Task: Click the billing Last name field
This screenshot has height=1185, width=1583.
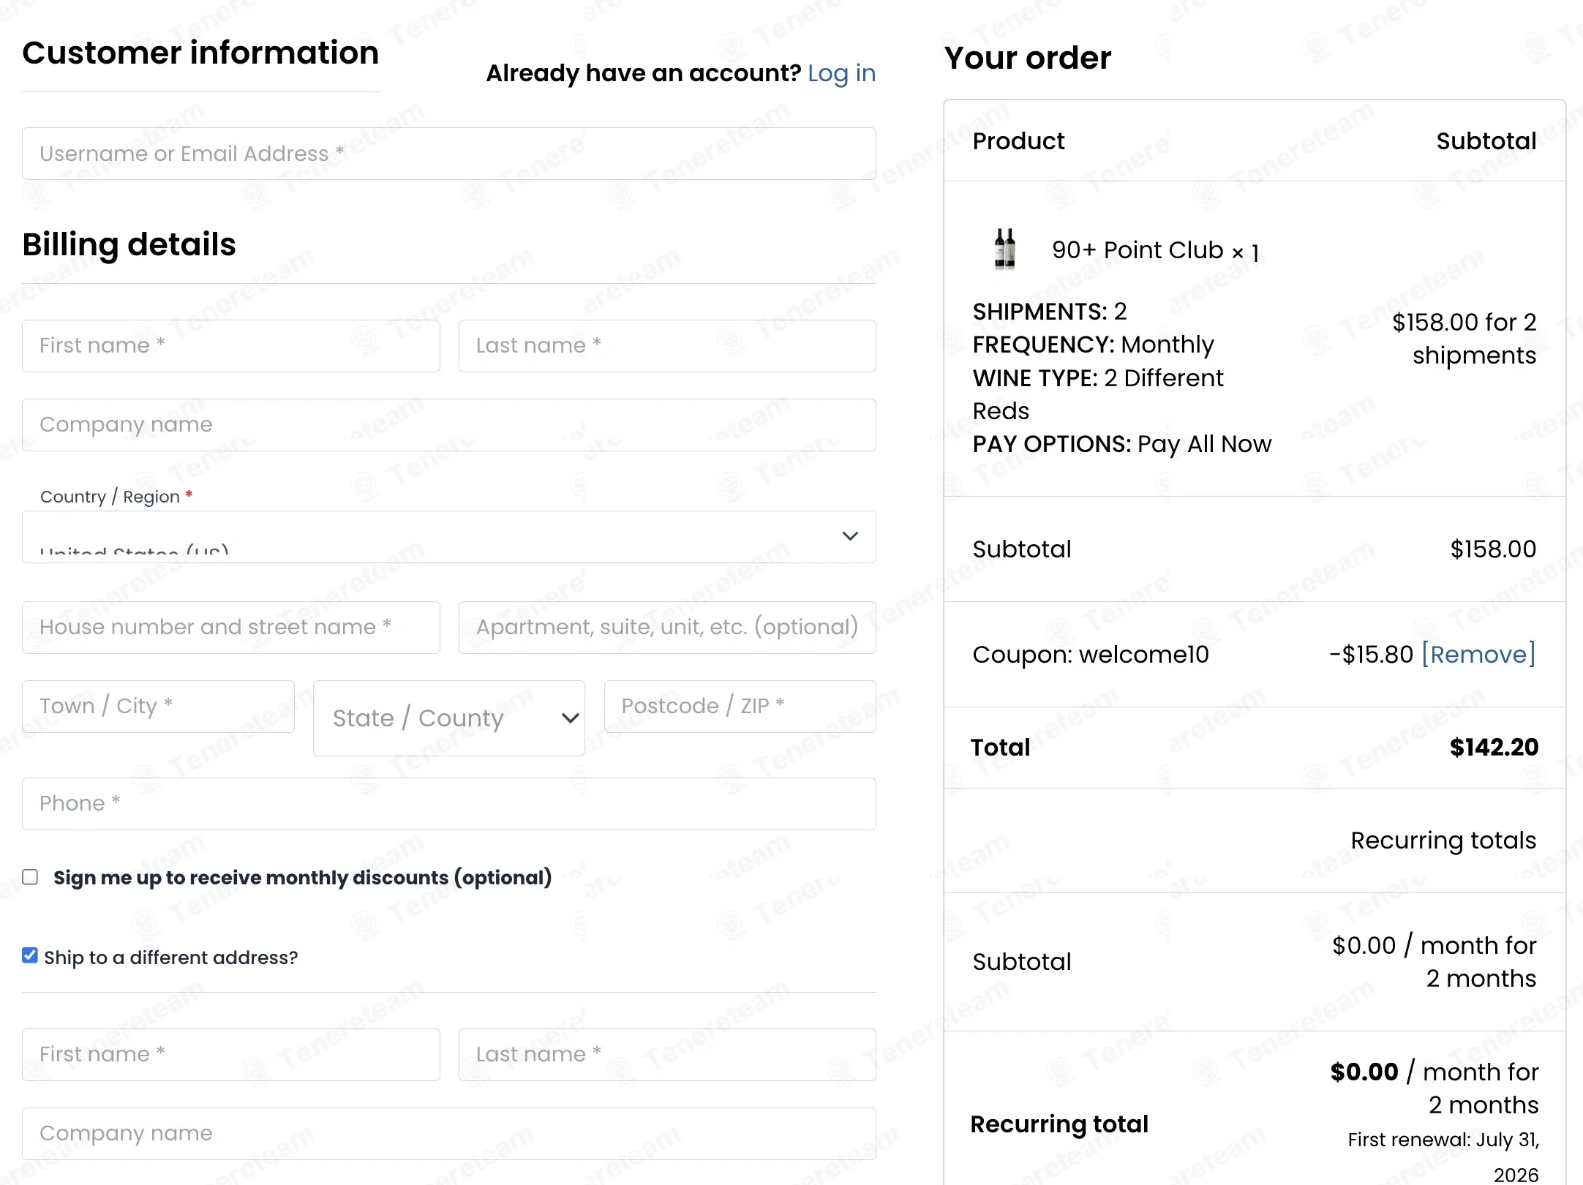Action: coord(667,345)
